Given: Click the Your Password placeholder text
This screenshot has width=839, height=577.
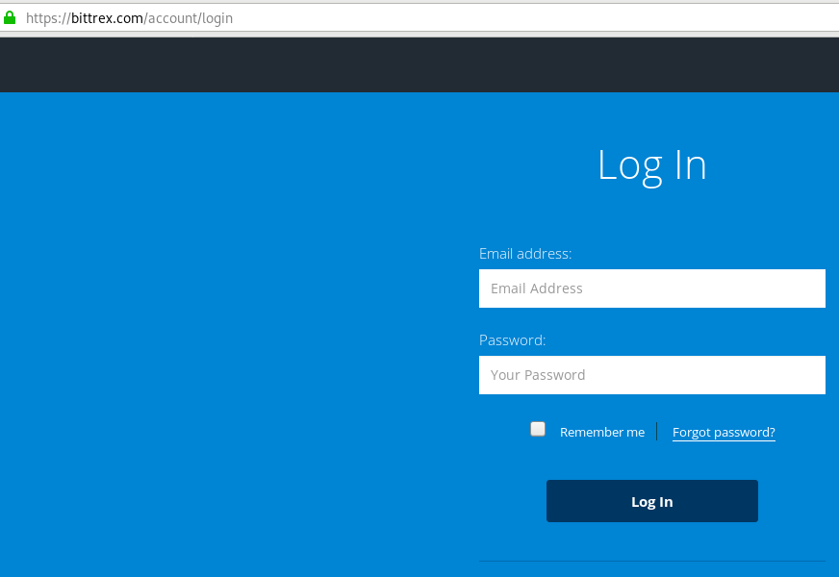Looking at the screenshot, I should [539, 374].
